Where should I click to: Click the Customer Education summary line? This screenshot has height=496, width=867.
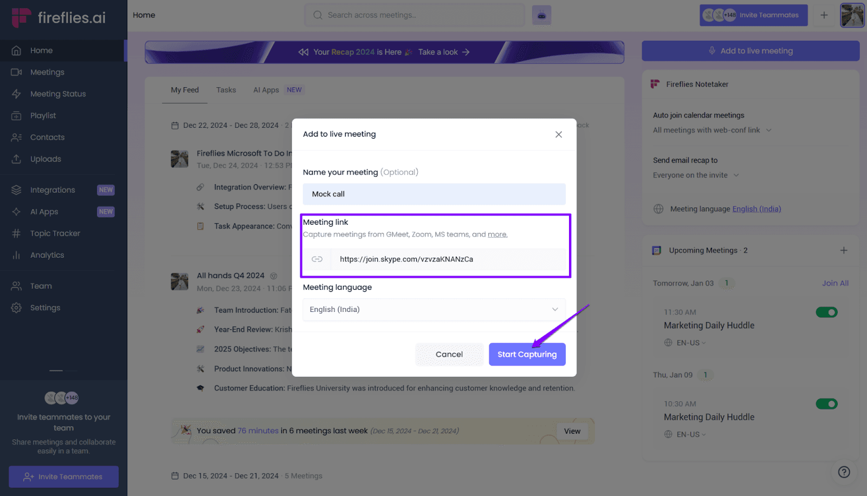point(394,388)
